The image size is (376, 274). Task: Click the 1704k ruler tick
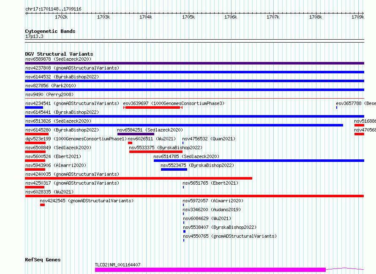pos(146,17)
